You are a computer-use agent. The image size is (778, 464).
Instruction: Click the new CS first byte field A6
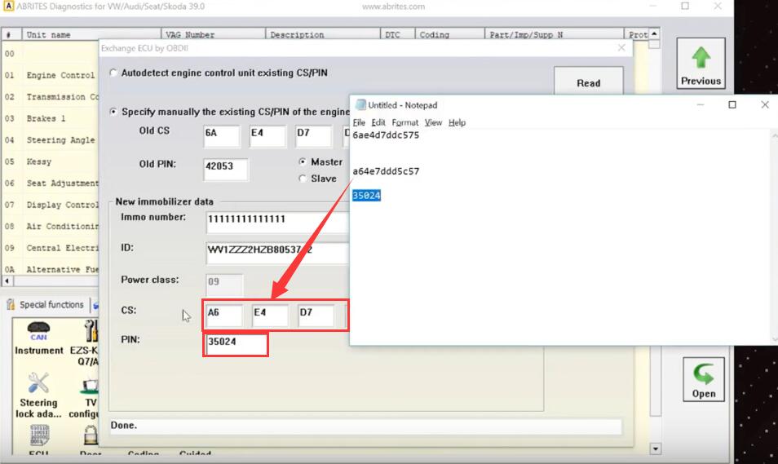tap(224, 316)
